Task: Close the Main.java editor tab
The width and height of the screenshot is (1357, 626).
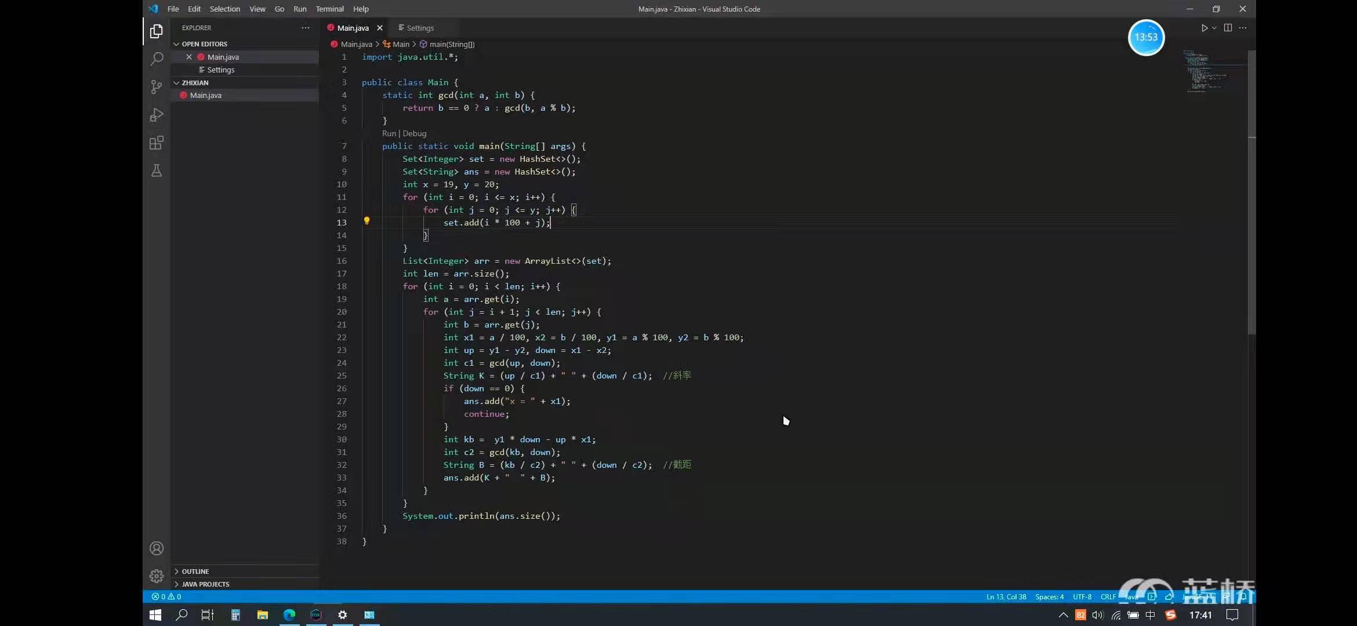Action: [380, 28]
